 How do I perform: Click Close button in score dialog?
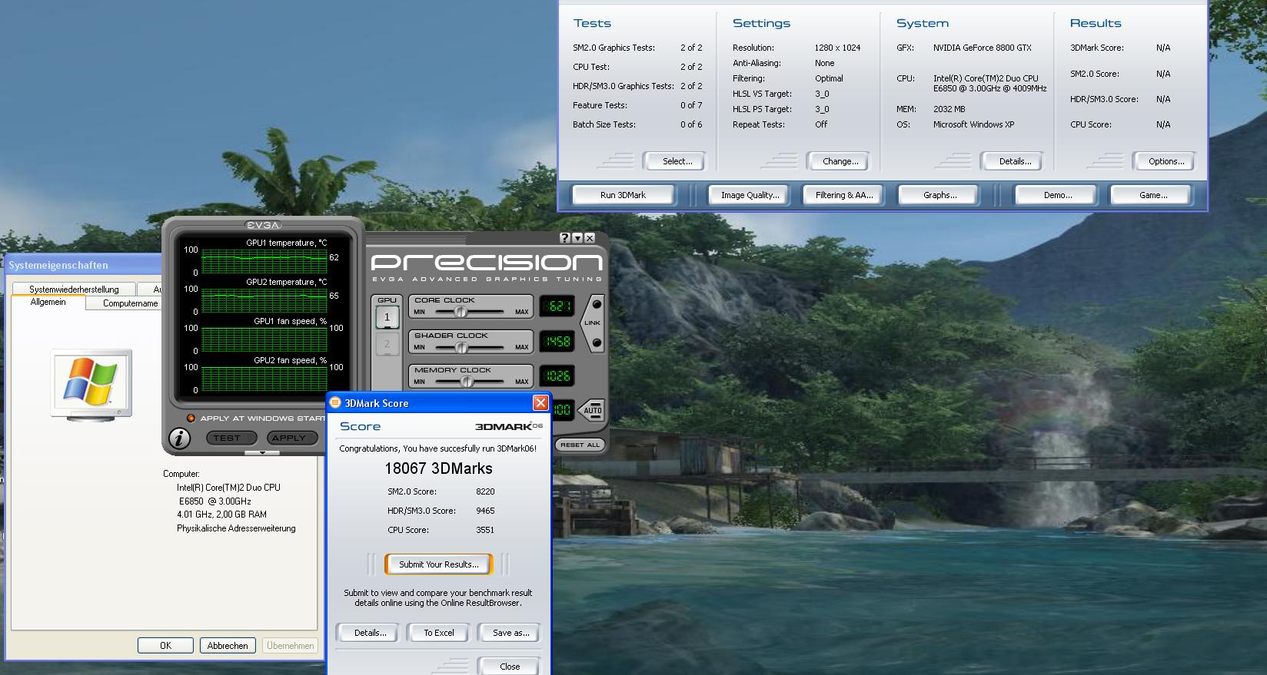pos(509,667)
